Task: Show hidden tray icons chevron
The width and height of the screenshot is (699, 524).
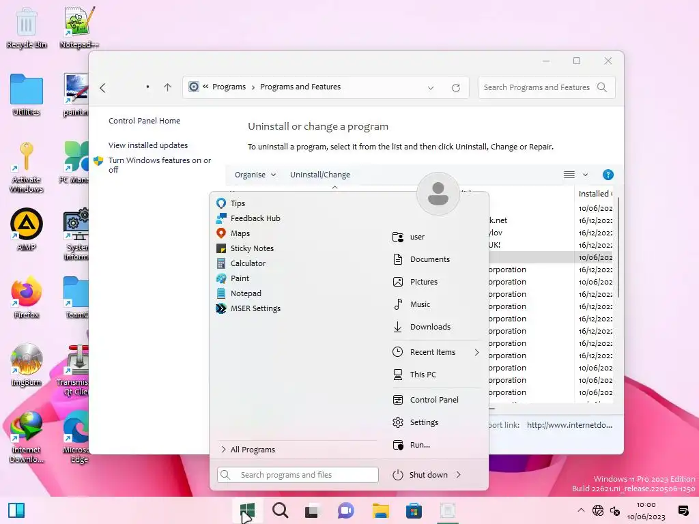Action: tap(581, 510)
